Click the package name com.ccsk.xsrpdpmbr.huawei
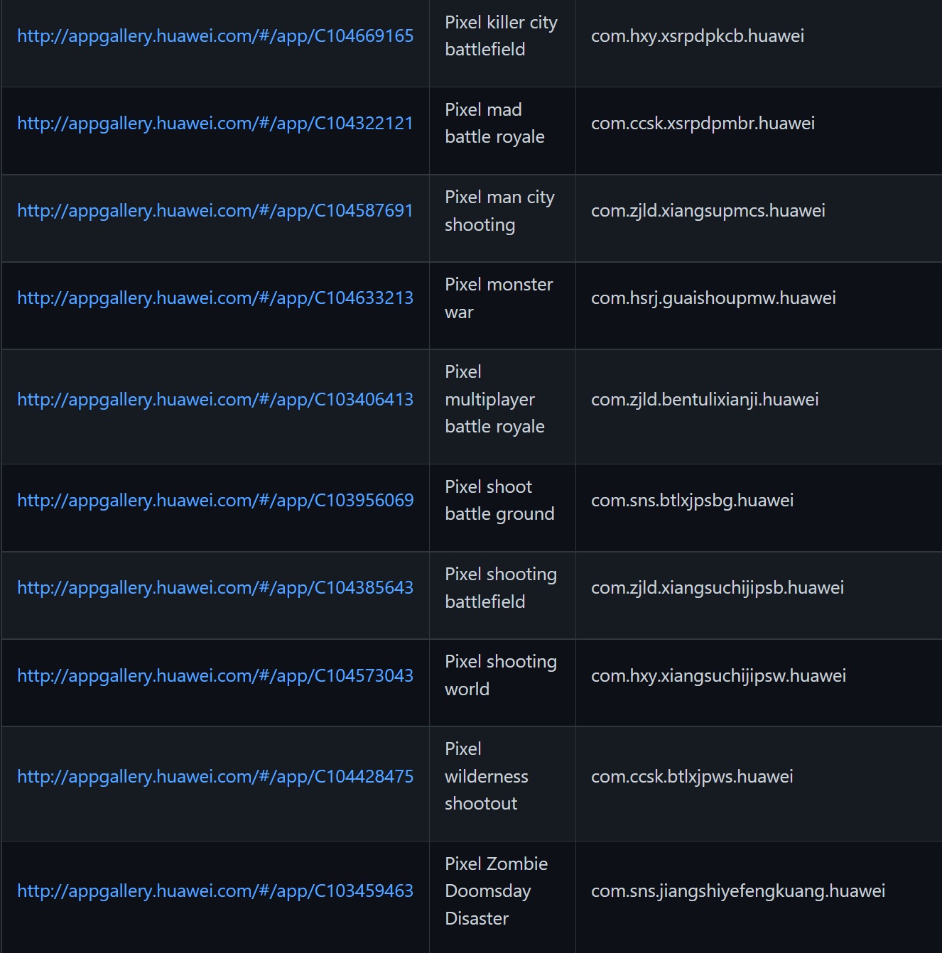Viewport: 942px width, 953px height. 703,124
